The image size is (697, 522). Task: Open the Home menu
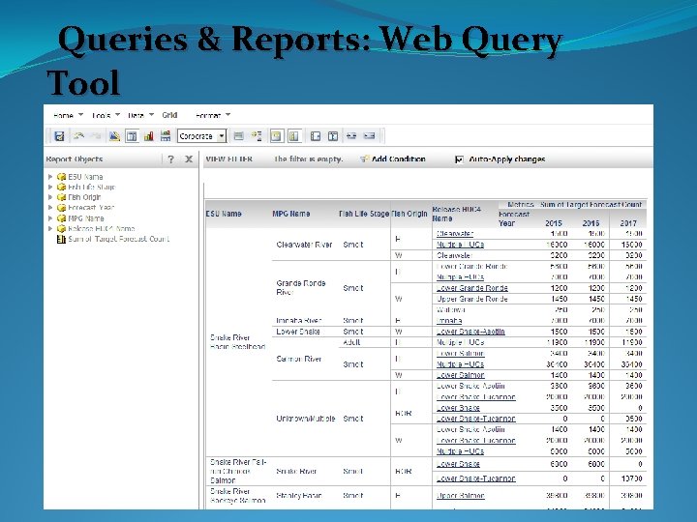[68, 115]
